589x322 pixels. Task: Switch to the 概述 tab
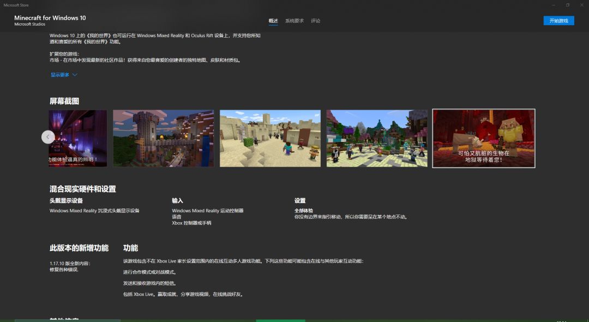[x=273, y=21]
